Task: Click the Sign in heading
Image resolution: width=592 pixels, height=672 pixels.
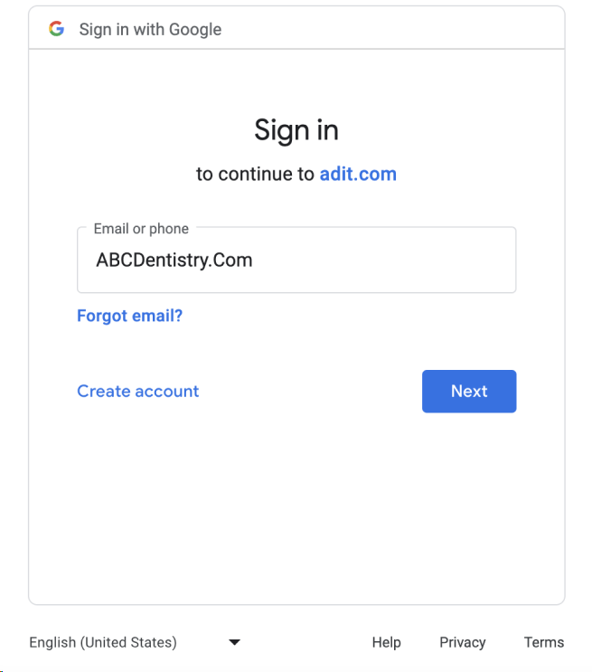Action: 296,130
